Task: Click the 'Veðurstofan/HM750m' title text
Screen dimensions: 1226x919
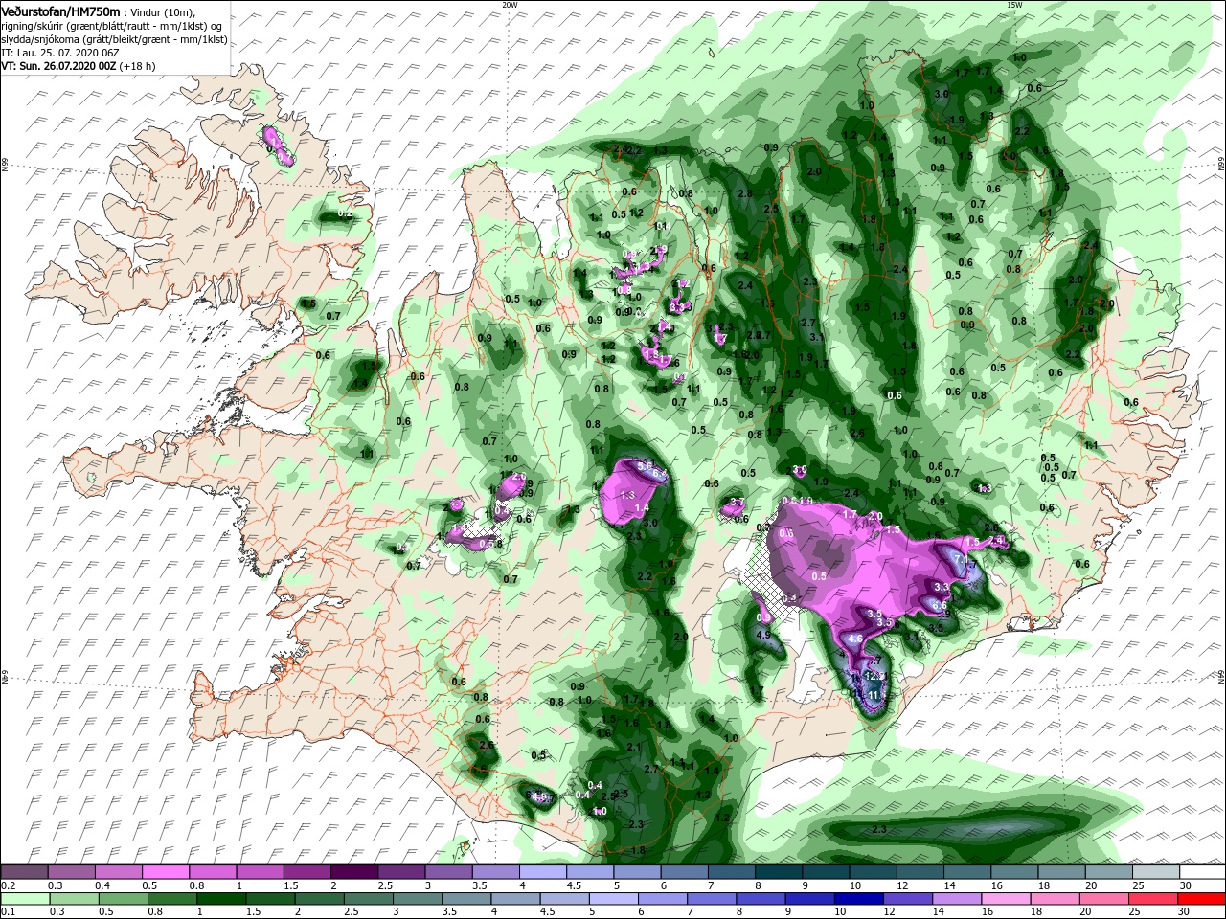Action: [x=59, y=11]
